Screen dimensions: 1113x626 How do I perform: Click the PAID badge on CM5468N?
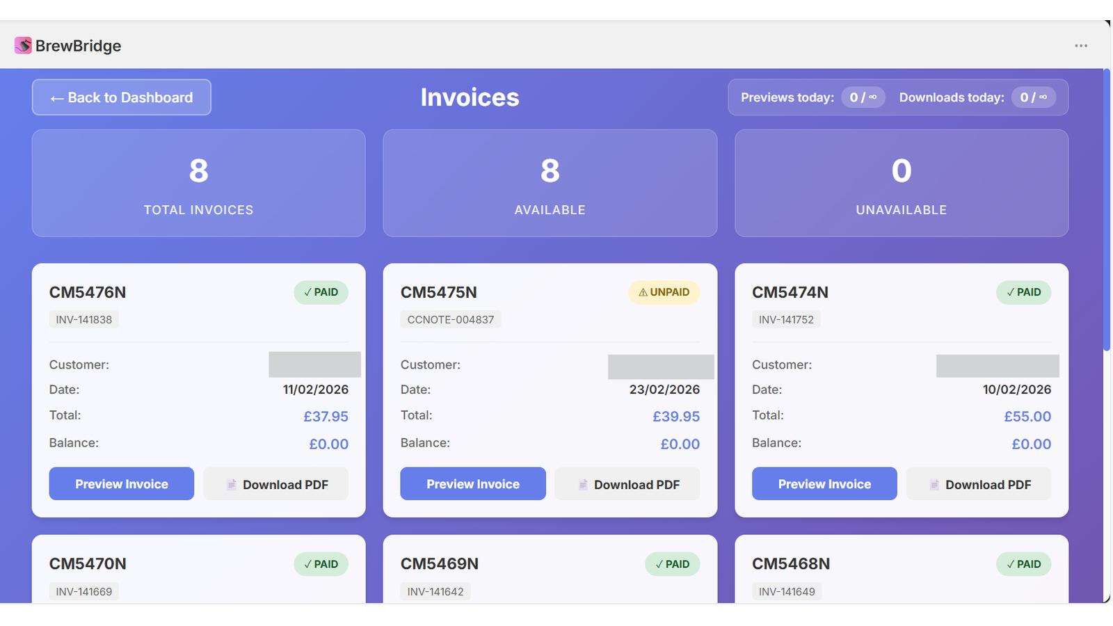(x=1023, y=564)
